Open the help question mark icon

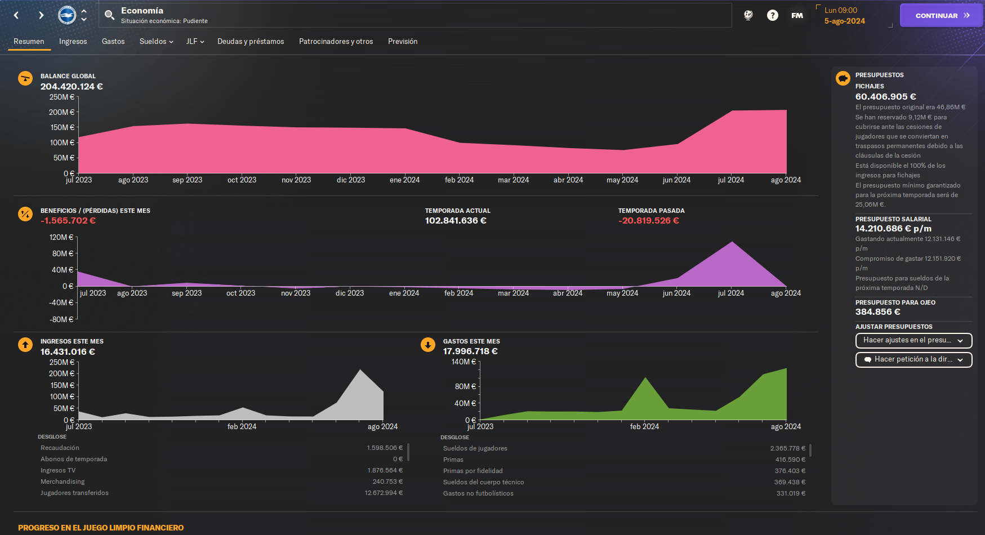(773, 15)
